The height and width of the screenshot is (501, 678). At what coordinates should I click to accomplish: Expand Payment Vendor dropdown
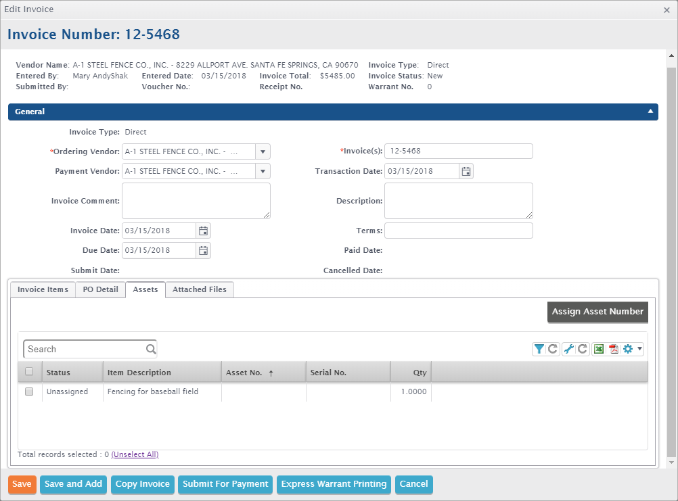click(263, 171)
